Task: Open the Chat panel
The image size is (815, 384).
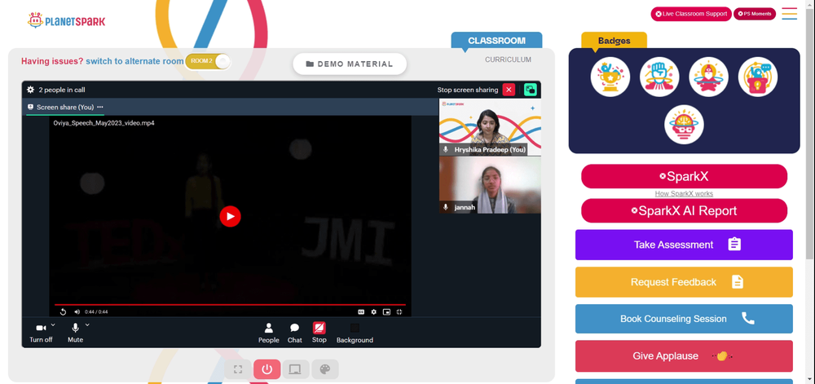Action: pyautogui.click(x=295, y=333)
